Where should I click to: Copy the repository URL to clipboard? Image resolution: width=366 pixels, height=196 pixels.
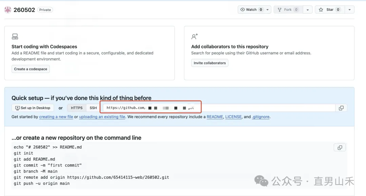(341, 108)
